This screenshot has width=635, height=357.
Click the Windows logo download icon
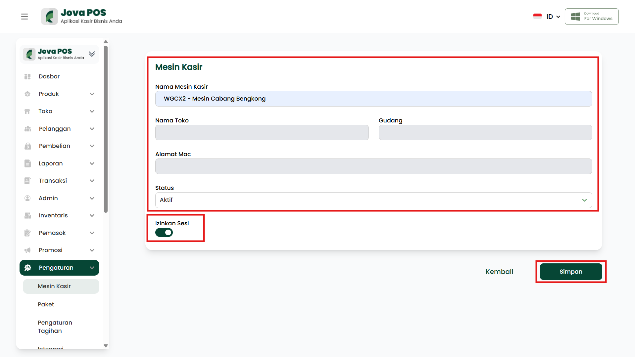575,17
